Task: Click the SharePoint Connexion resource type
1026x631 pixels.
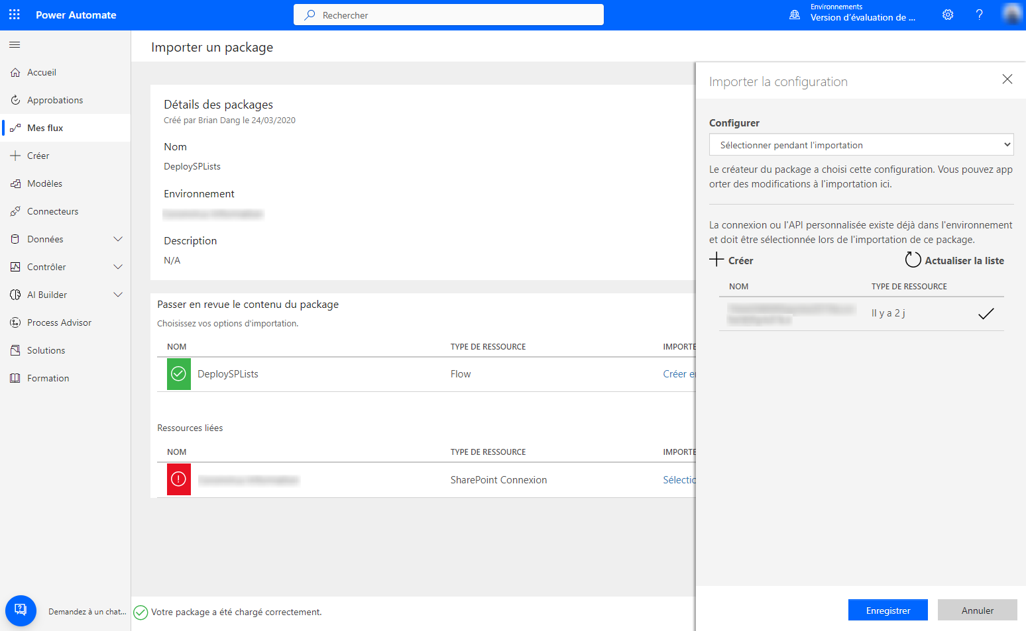Action: point(499,480)
